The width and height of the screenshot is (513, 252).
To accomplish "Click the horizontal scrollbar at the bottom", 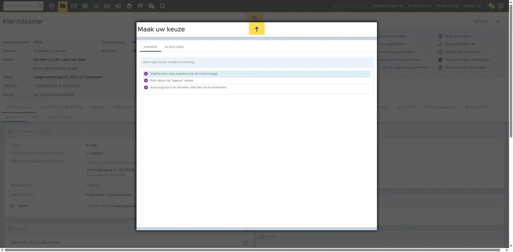I will tap(252, 250).
